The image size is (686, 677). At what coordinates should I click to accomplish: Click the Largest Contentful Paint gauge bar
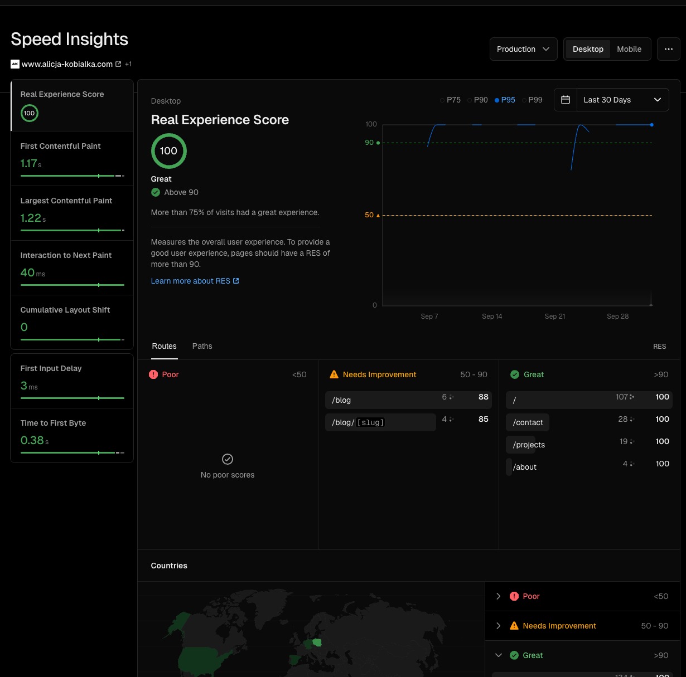click(x=72, y=230)
